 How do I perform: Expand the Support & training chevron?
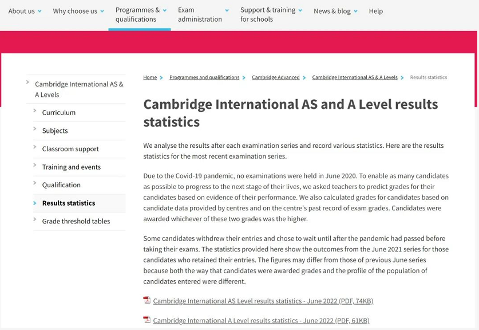[300, 10]
